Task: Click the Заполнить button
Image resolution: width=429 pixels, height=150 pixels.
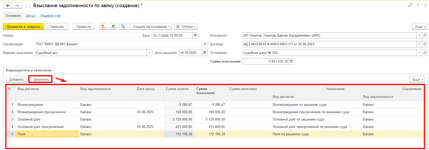Action: coord(41,79)
